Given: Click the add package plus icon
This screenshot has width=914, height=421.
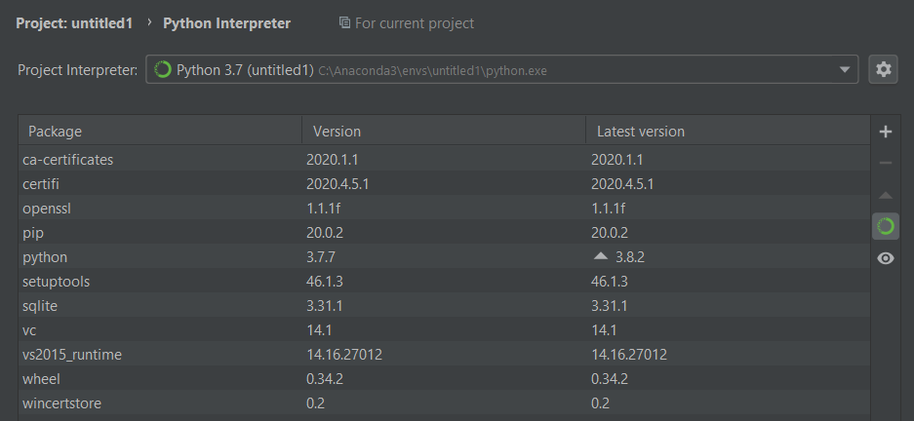Looking at the screenshot, I should pyautogui.click(x=885, y=132).
